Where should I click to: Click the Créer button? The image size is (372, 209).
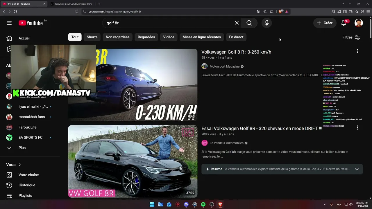(325, 23)
